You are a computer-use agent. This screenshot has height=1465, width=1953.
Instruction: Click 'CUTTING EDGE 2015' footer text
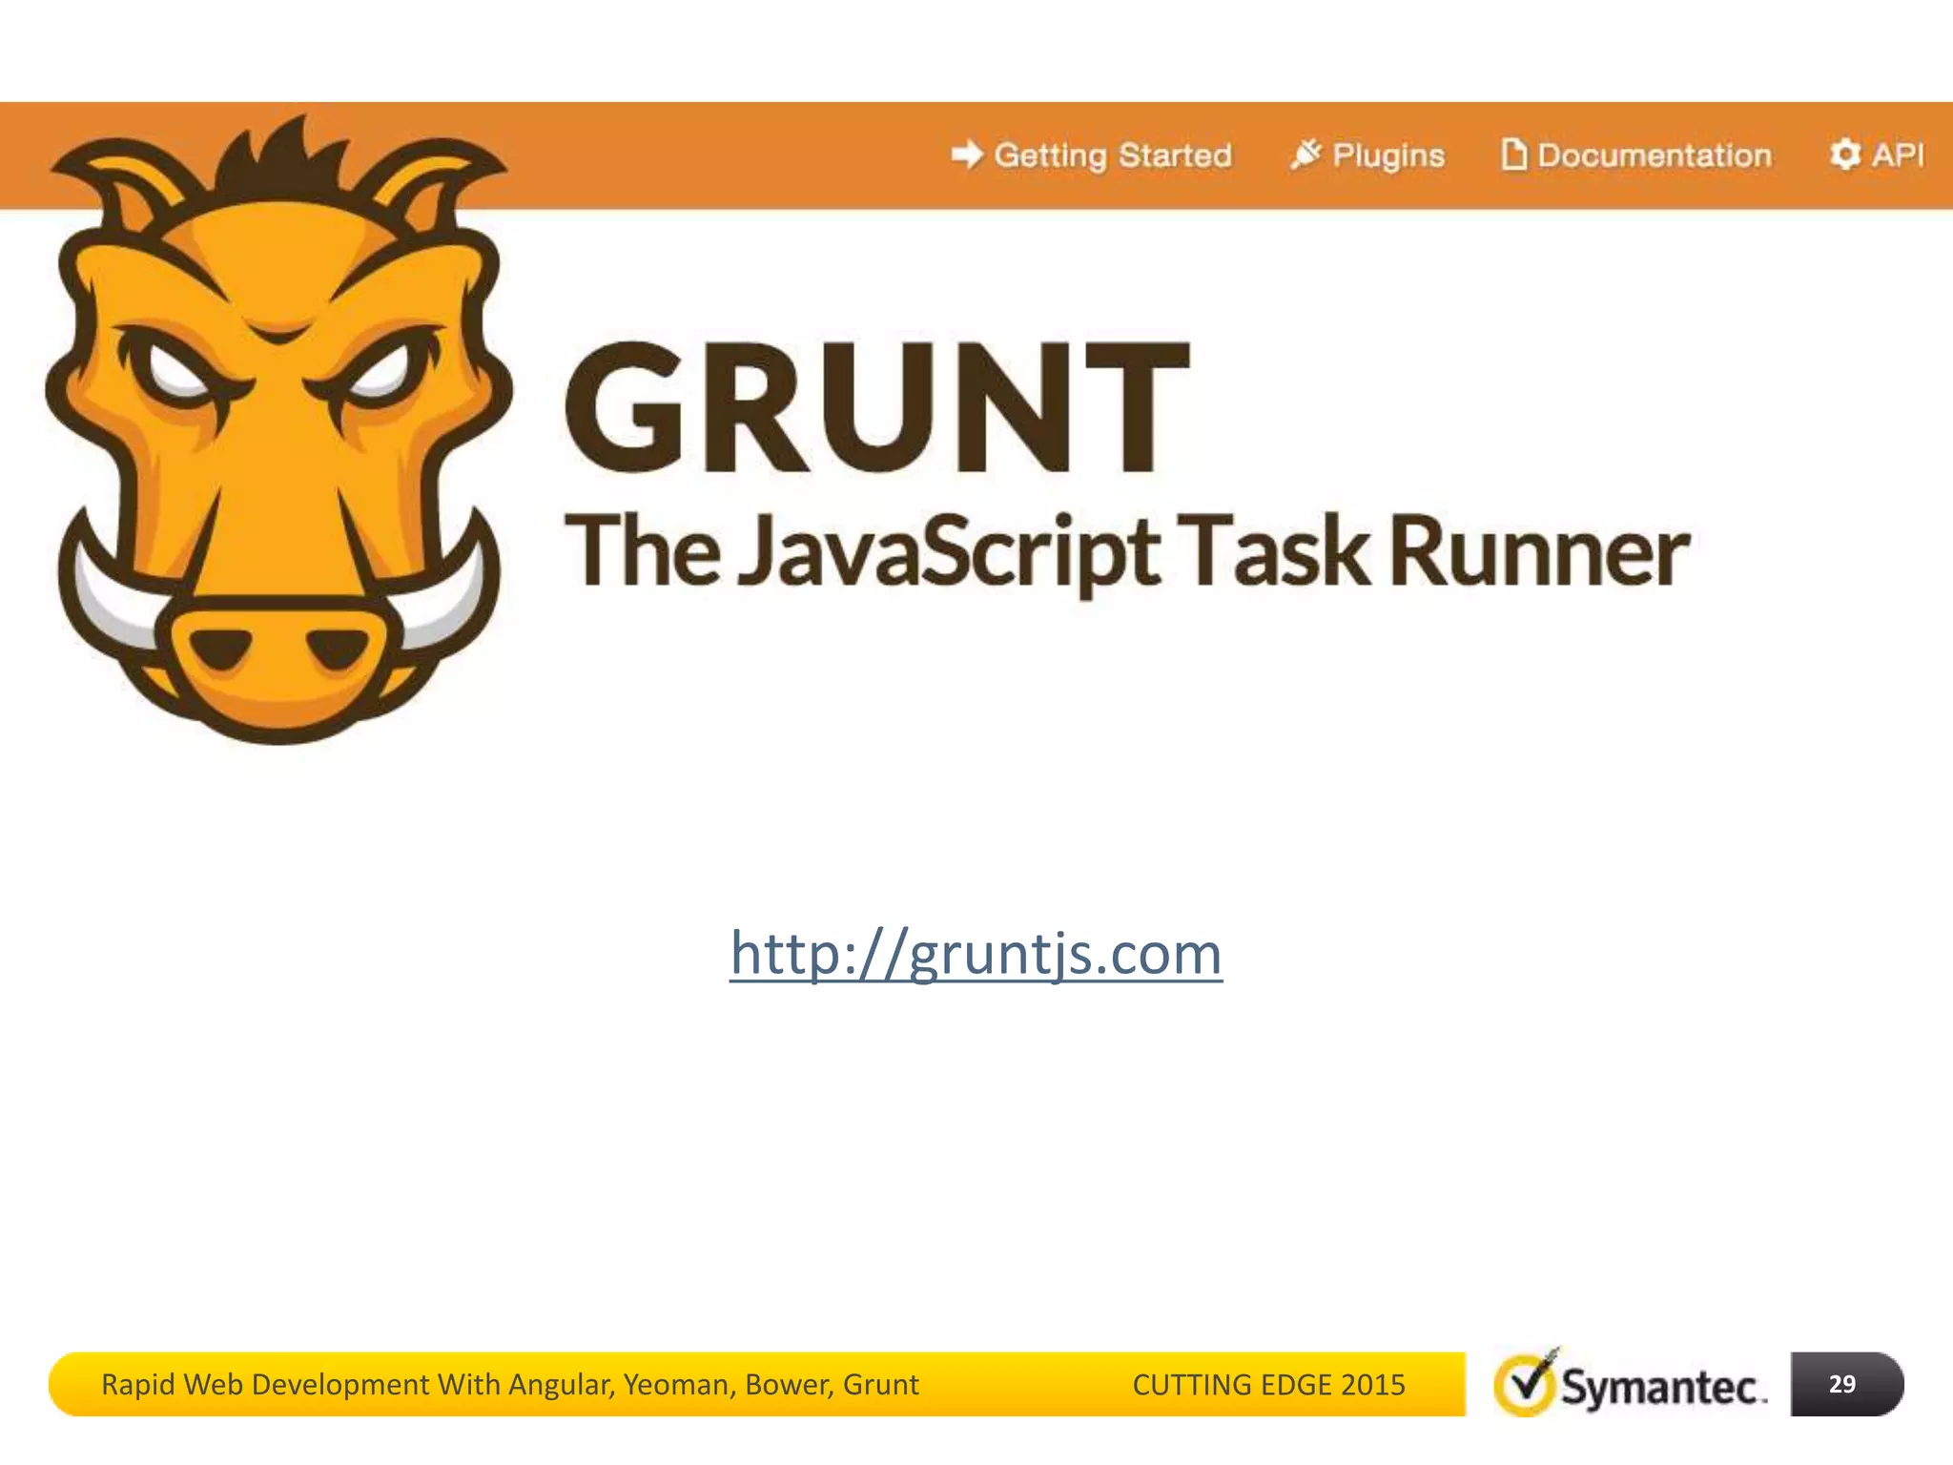(1268, 1385)
